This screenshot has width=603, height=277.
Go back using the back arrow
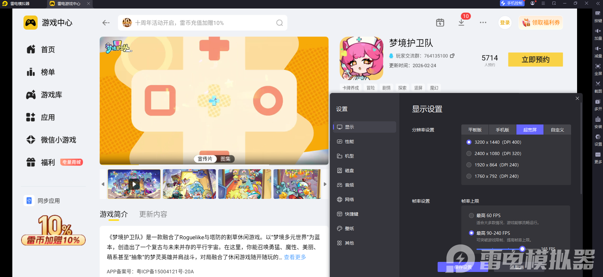[106, 23]
